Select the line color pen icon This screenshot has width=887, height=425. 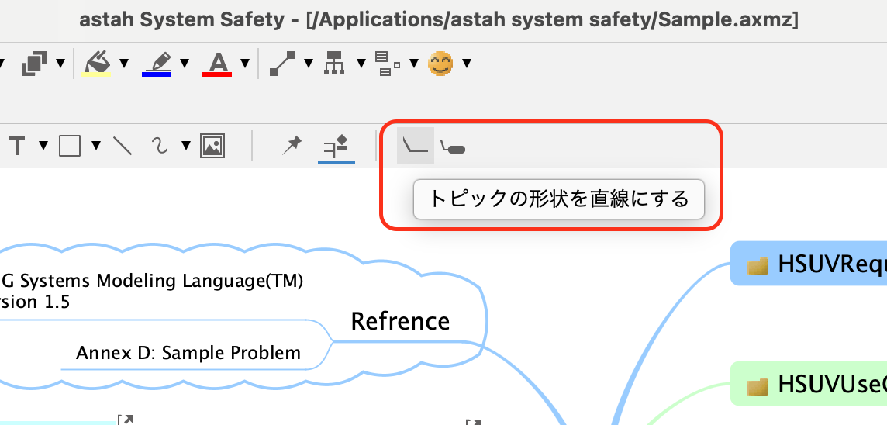click(x=157, y=63)
